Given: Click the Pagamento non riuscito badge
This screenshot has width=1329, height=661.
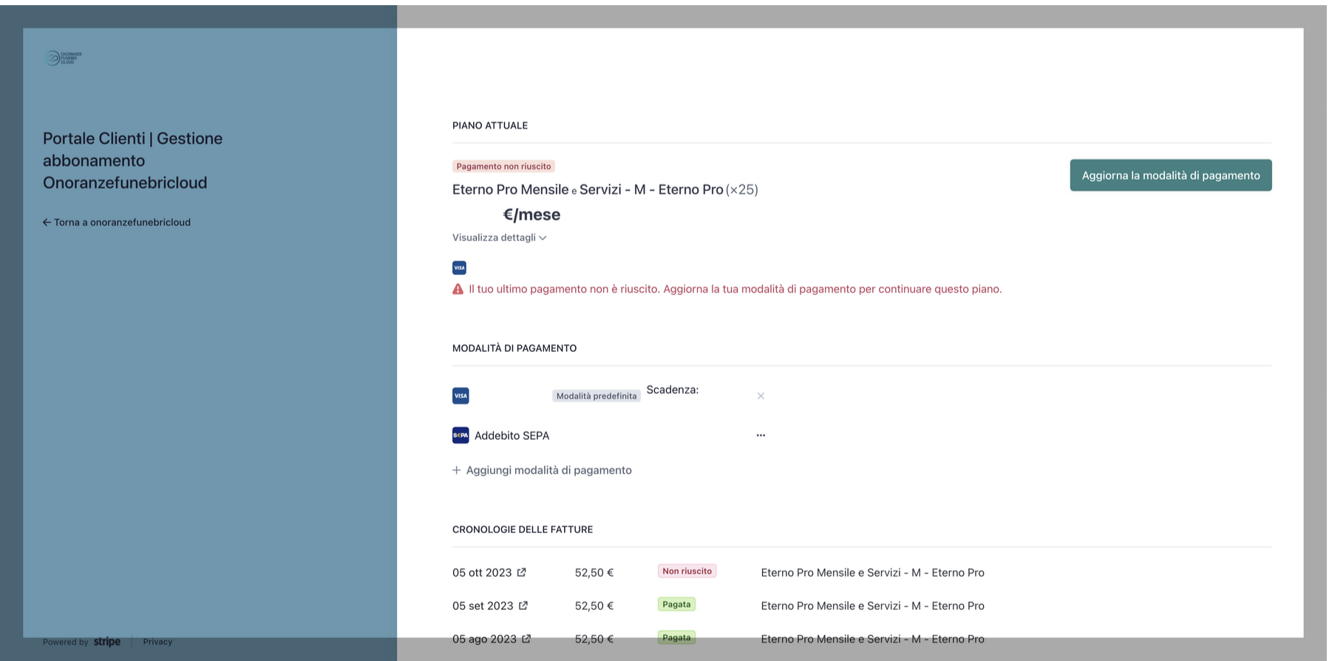Looking at the screenshot, I should (x=503, y=166).
